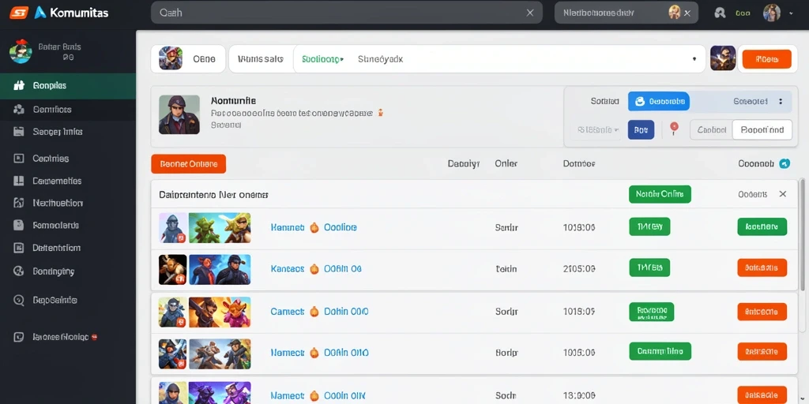Click the Bepoeinite sidebar search icon
809x404 pixels.
[19, 300]
